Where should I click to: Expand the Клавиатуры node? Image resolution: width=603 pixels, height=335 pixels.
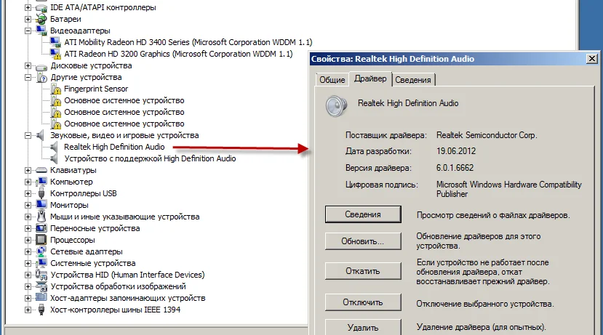(28, 170)
